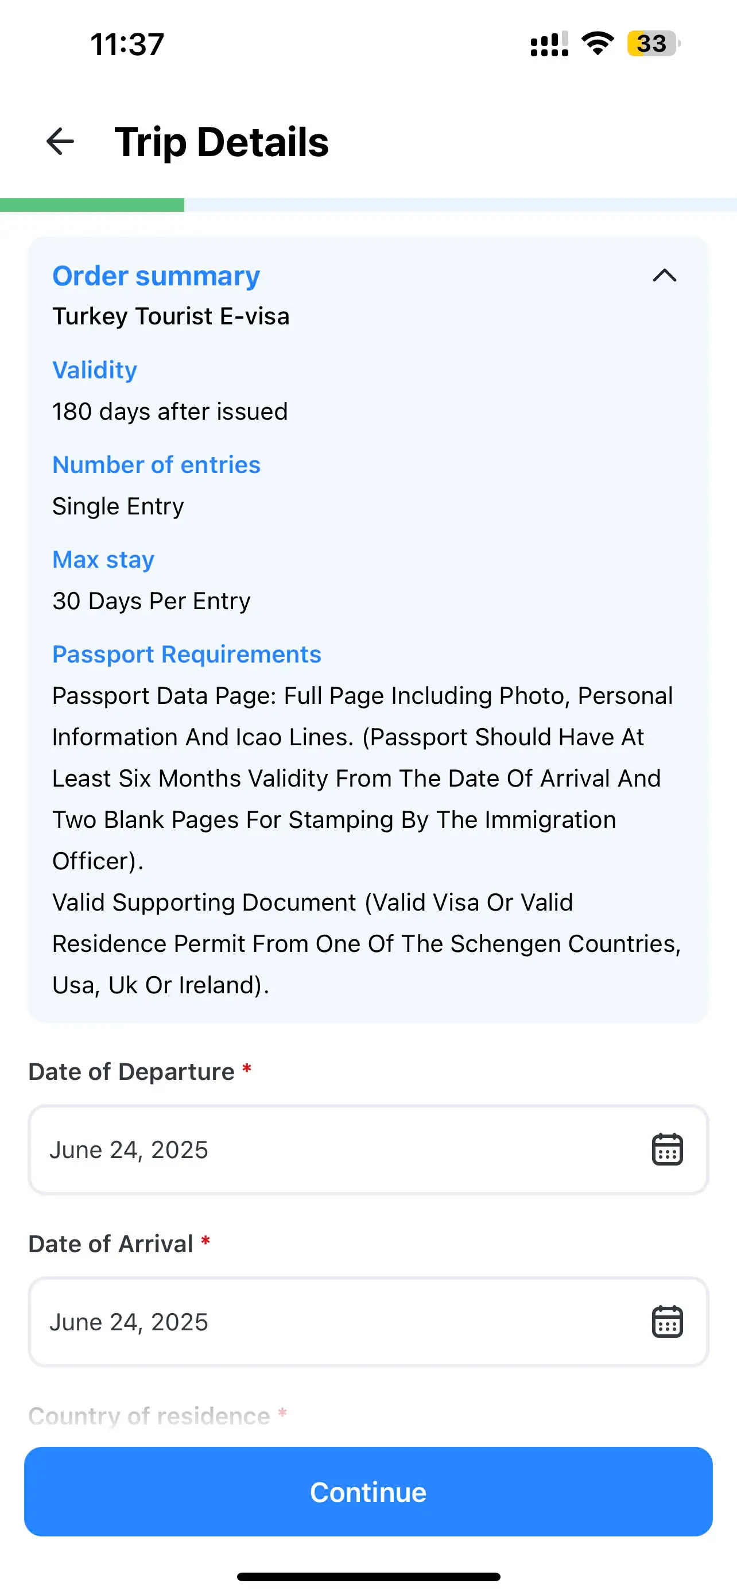This screenshot has height=1595, width=737.
Task: Tap the Passport Requirements heading
Action: pos(187,655)
